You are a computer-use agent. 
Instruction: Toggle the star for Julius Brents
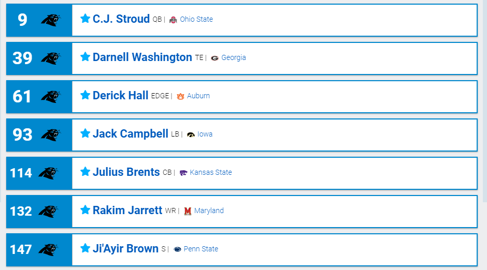(85, 172)
